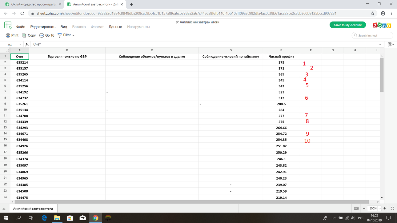Screen dimensions: 397x223
Task: Select row 7 header
Action: 5,92
